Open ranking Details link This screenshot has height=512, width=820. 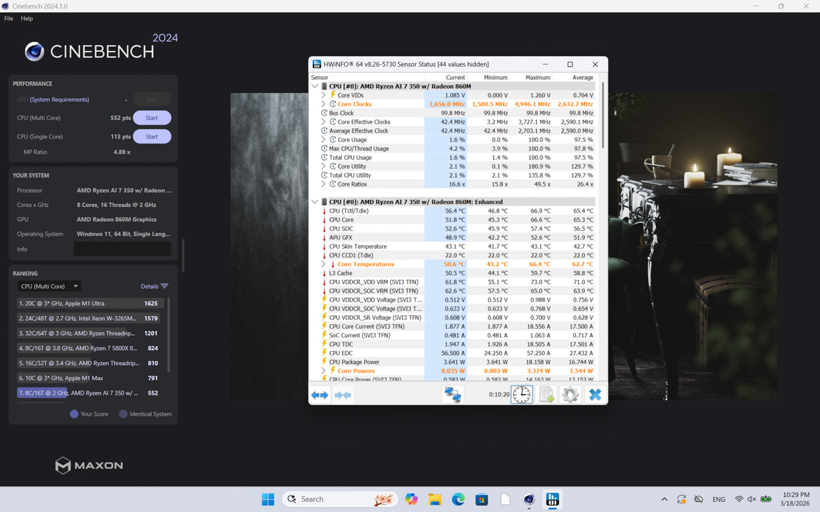150,286
